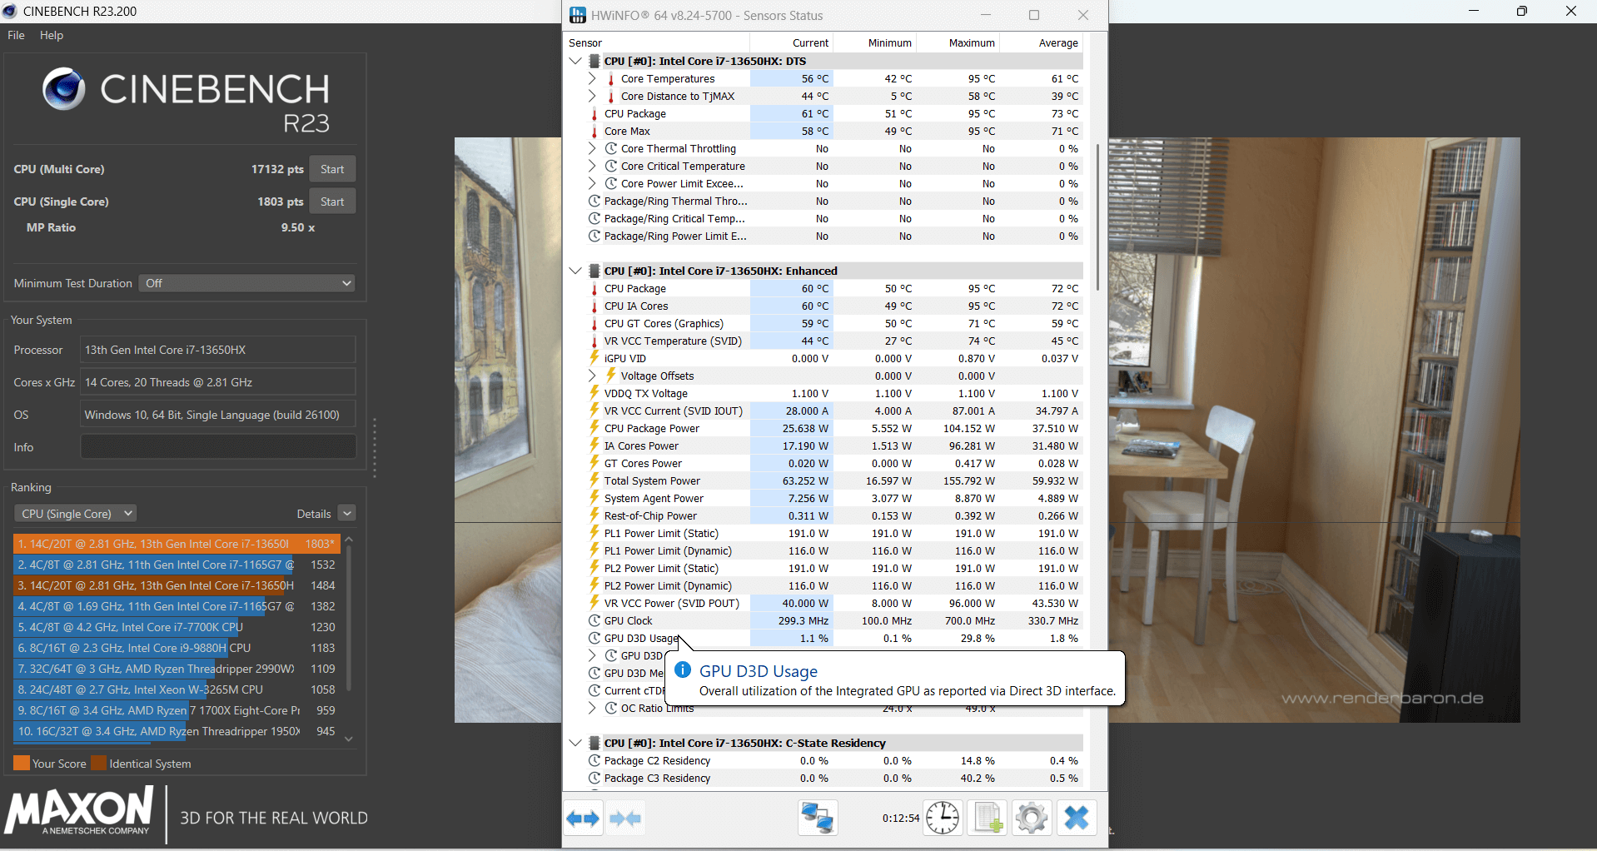Click the clock icon beside Package C2 Residency
Image resolution: width=1597 pixels, height=851 pixels.
pos(595,760)
